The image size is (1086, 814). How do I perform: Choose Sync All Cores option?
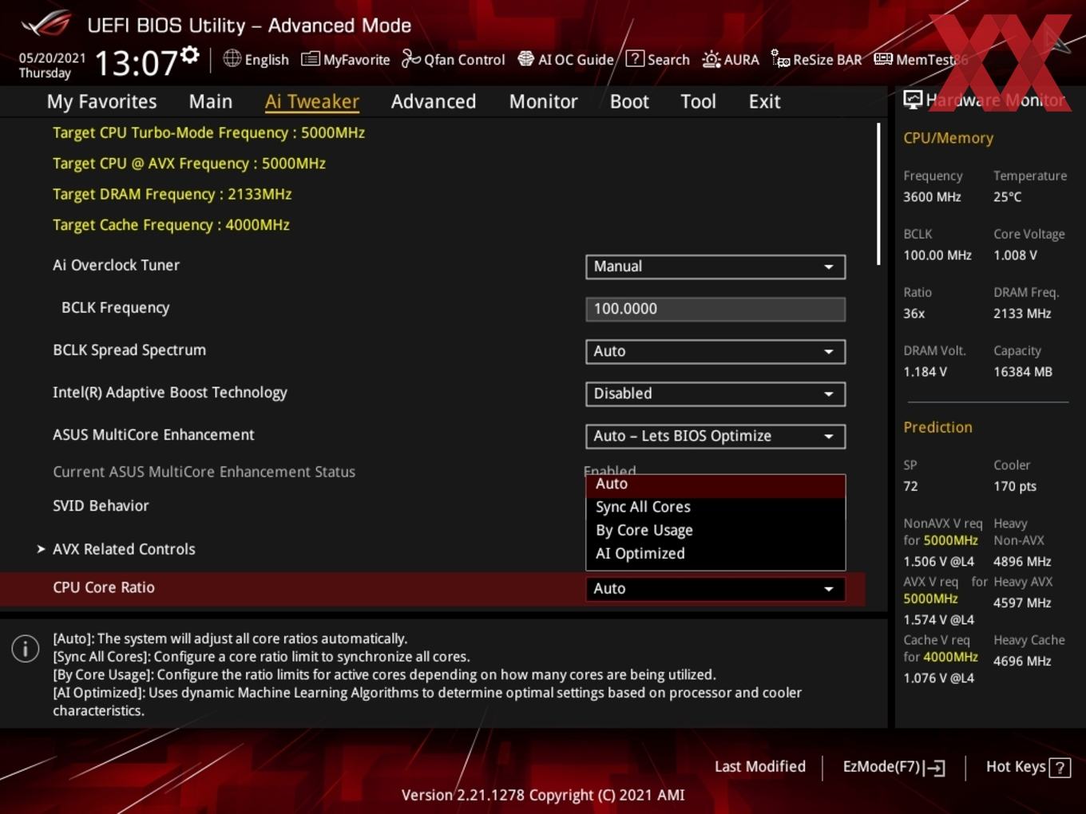click(715, 507)
